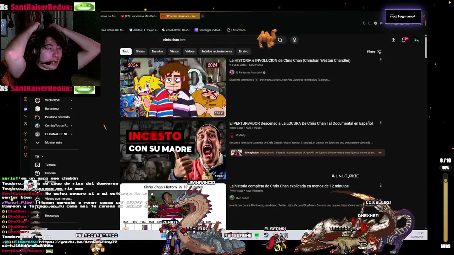
Task: Expand the Tú section chevron
Action: coord(42,156)
